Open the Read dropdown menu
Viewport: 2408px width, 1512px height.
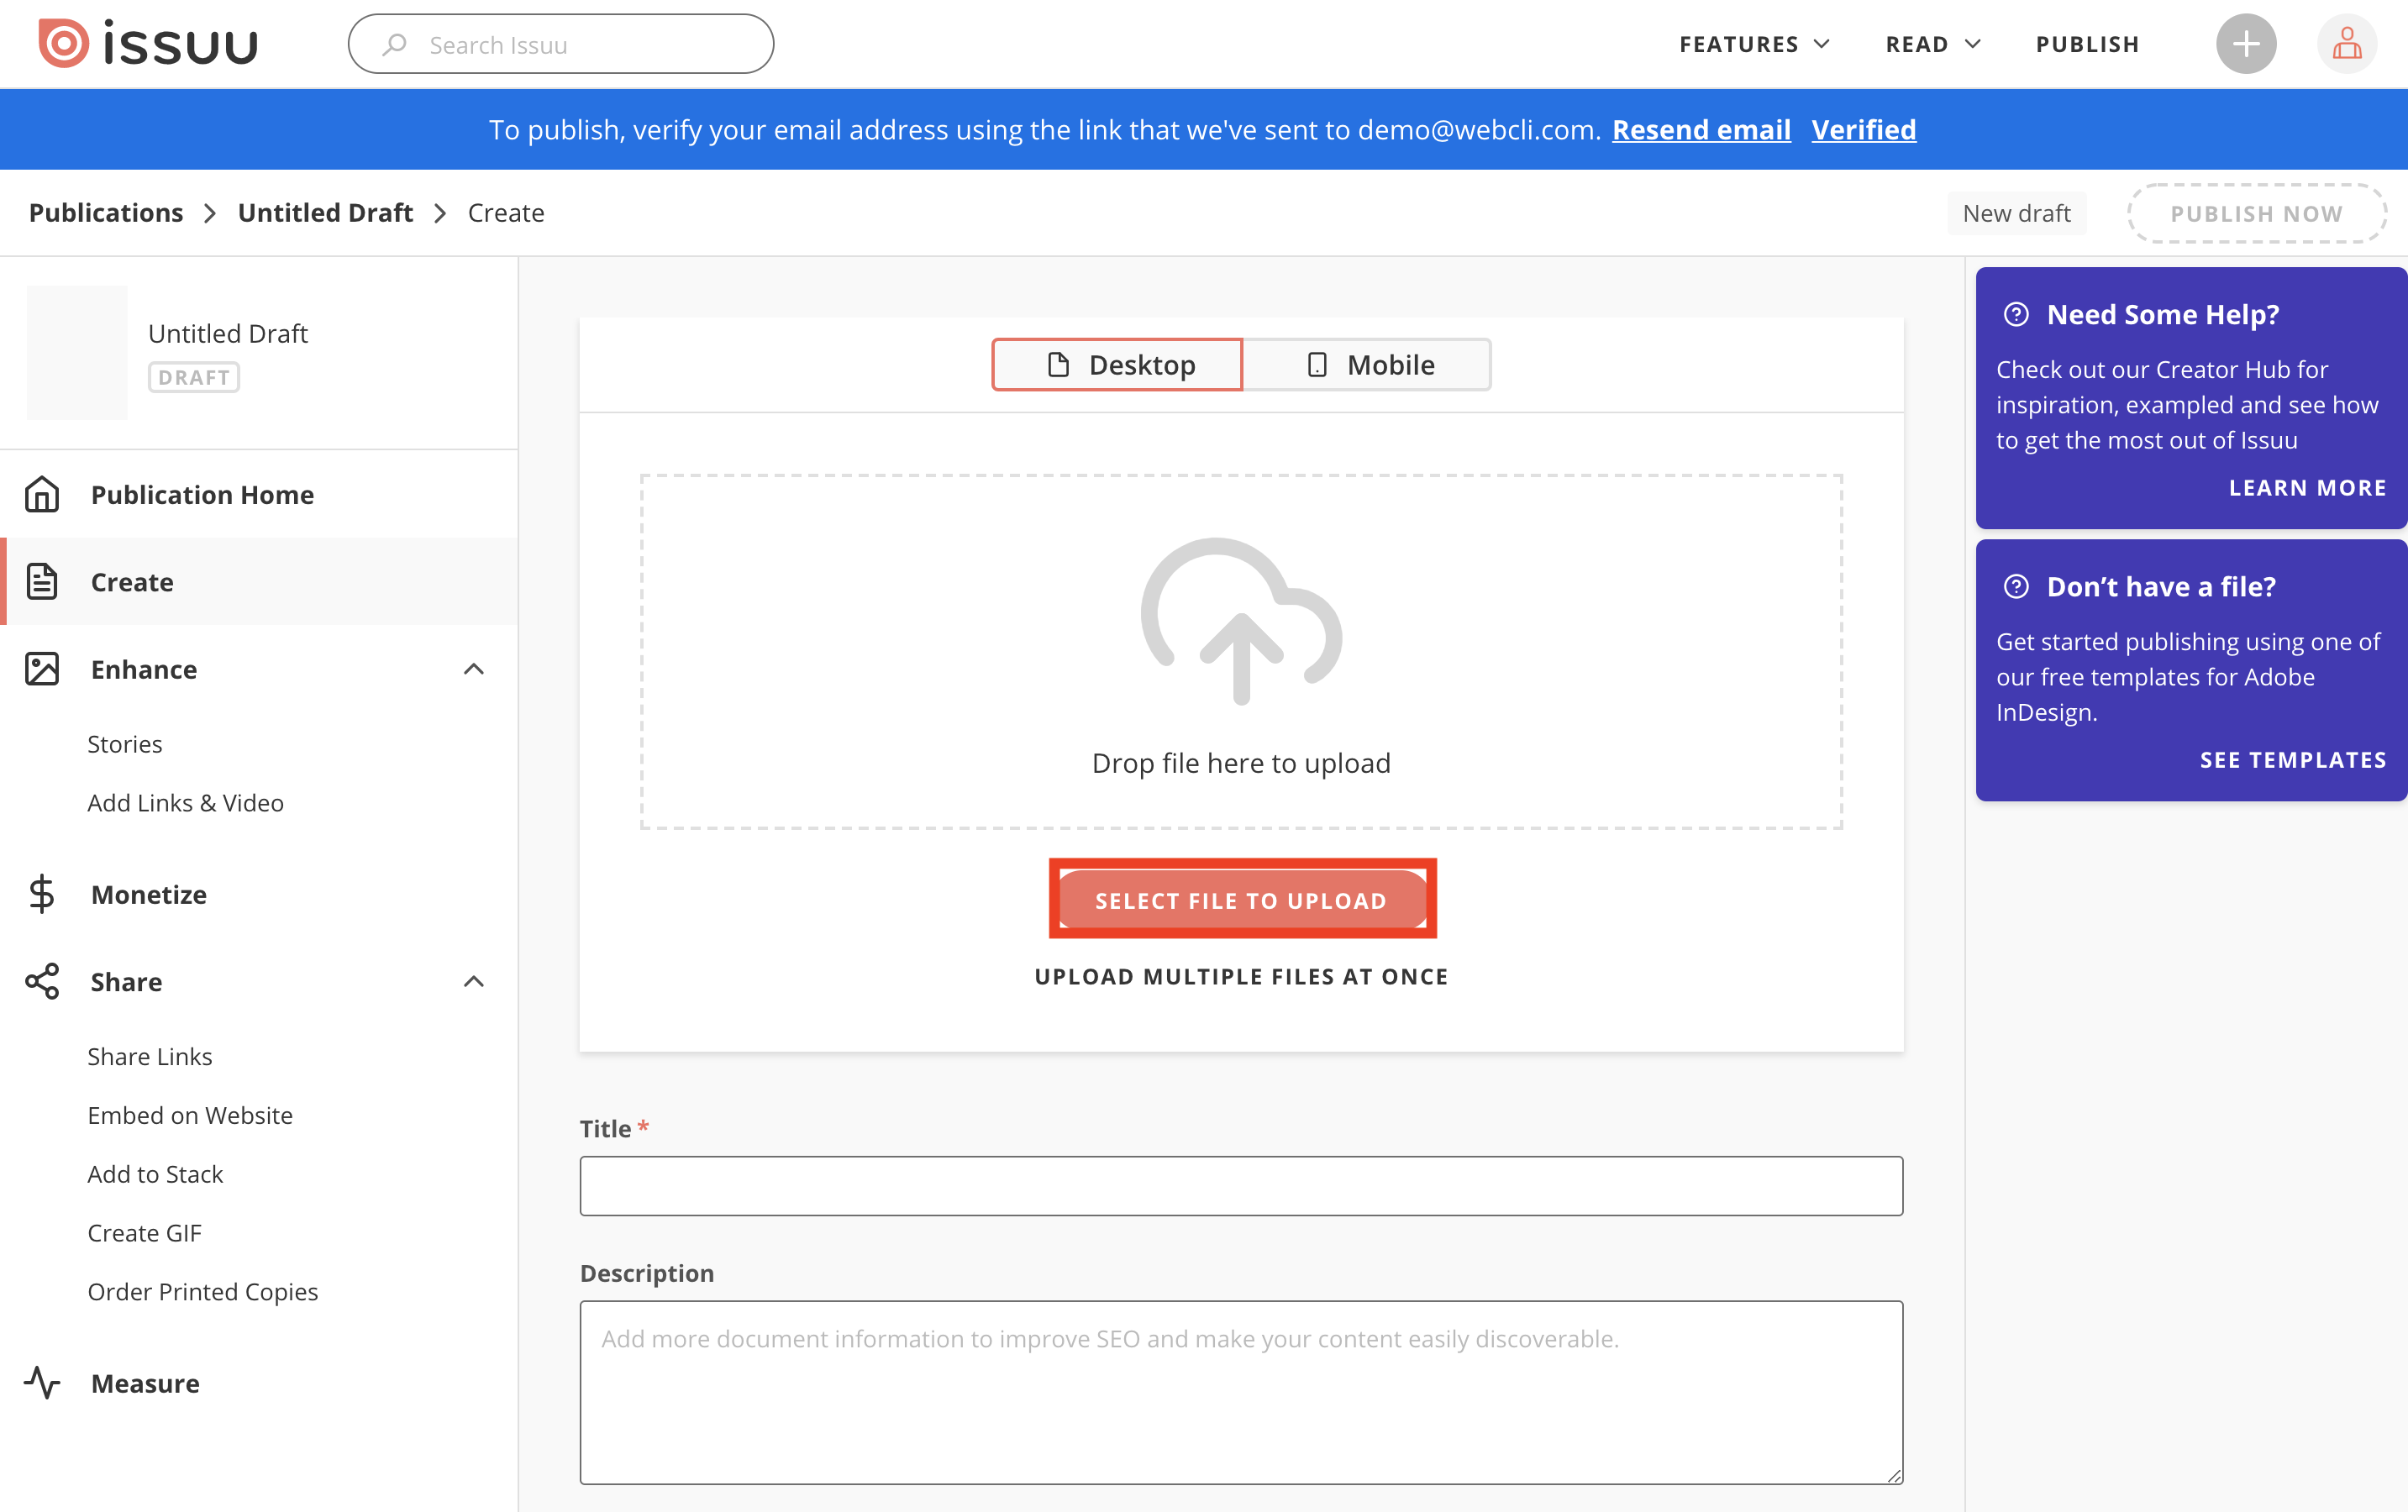click(1932, 44)
